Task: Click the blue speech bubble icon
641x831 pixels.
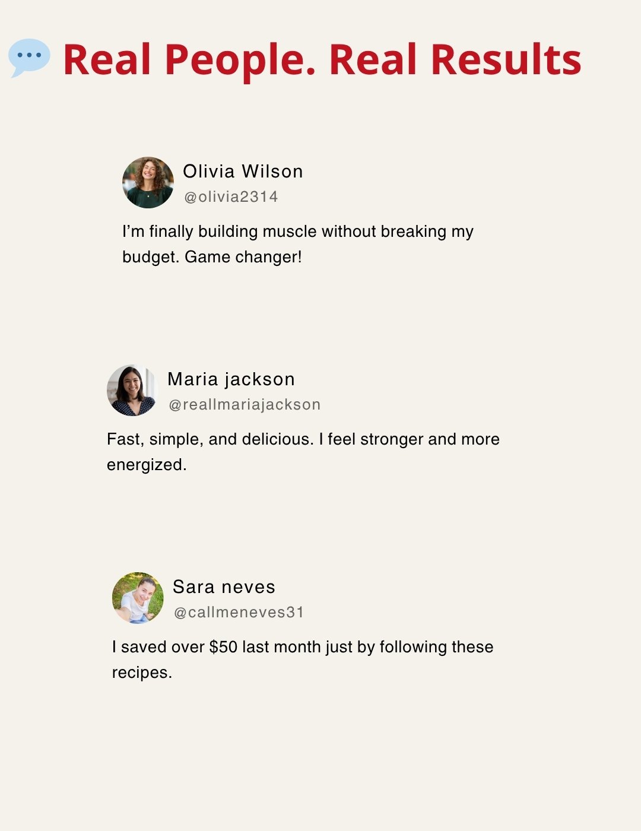Action: point(28,57)
